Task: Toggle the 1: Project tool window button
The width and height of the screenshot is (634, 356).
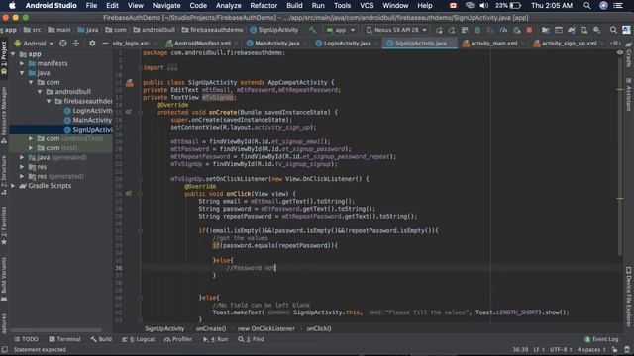Action: (x=4, y=57)
